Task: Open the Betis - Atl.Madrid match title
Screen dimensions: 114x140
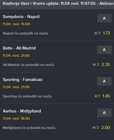Action: (x=19, y=48)
